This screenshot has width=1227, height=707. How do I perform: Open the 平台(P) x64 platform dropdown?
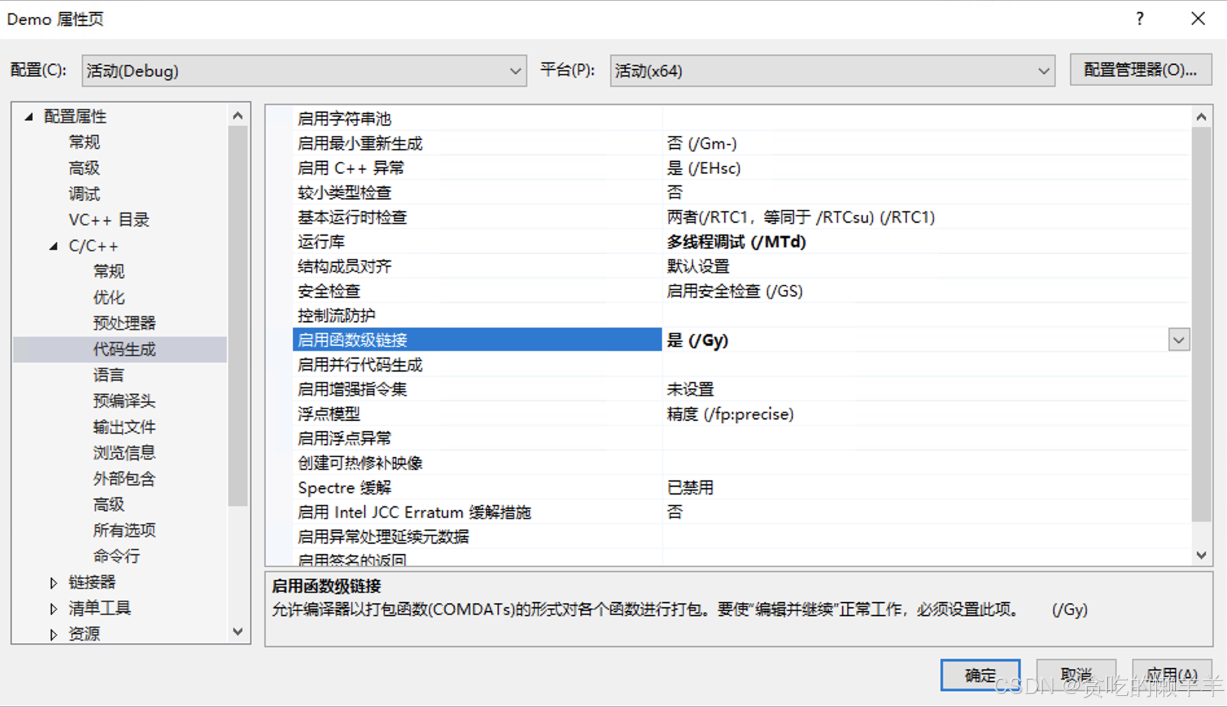(1042, 71)
